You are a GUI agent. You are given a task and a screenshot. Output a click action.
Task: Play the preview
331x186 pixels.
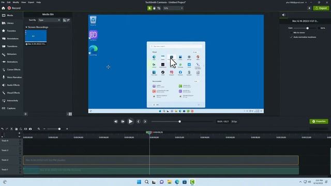130,121
